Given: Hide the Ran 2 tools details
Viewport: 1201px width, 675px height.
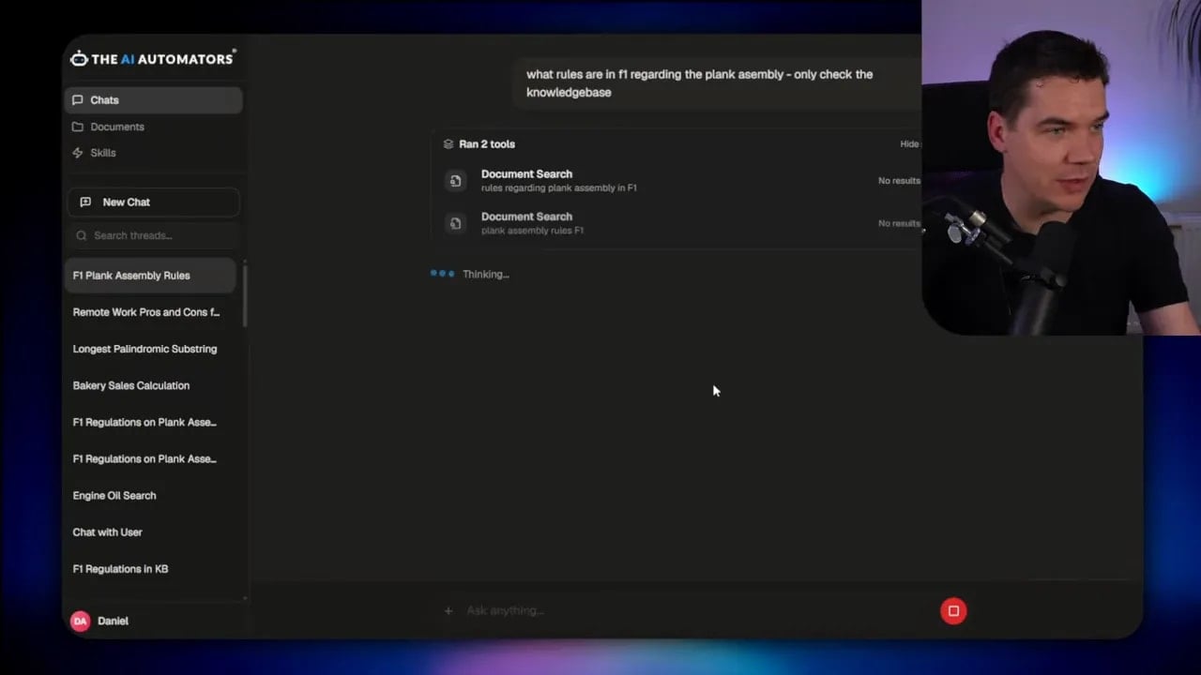Looking at the screenshot, I should 909,144.
